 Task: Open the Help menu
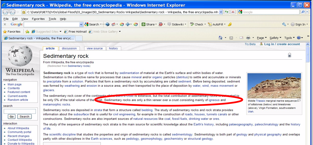(x=63, y=19)
